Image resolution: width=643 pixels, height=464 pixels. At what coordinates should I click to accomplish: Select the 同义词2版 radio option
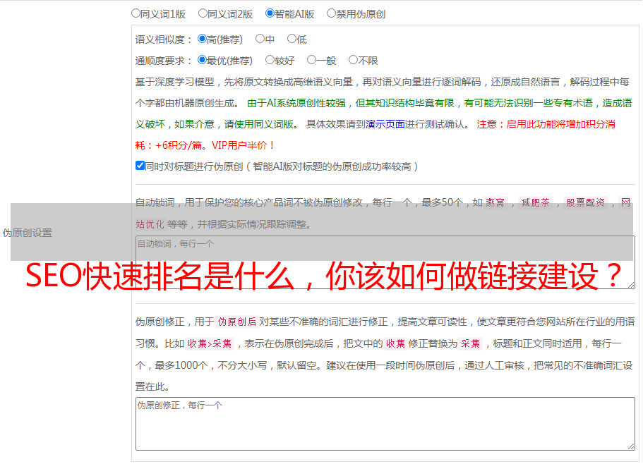pyautogui.click(x=203, y=13)
